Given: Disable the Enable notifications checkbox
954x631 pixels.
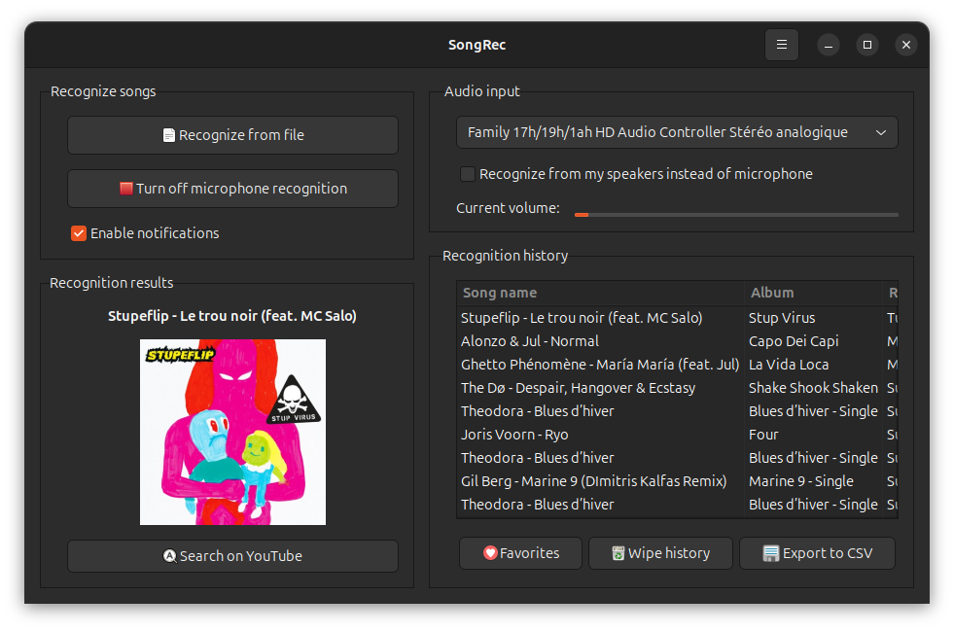Looking at the screenshot, I should [x=79, y=233].
